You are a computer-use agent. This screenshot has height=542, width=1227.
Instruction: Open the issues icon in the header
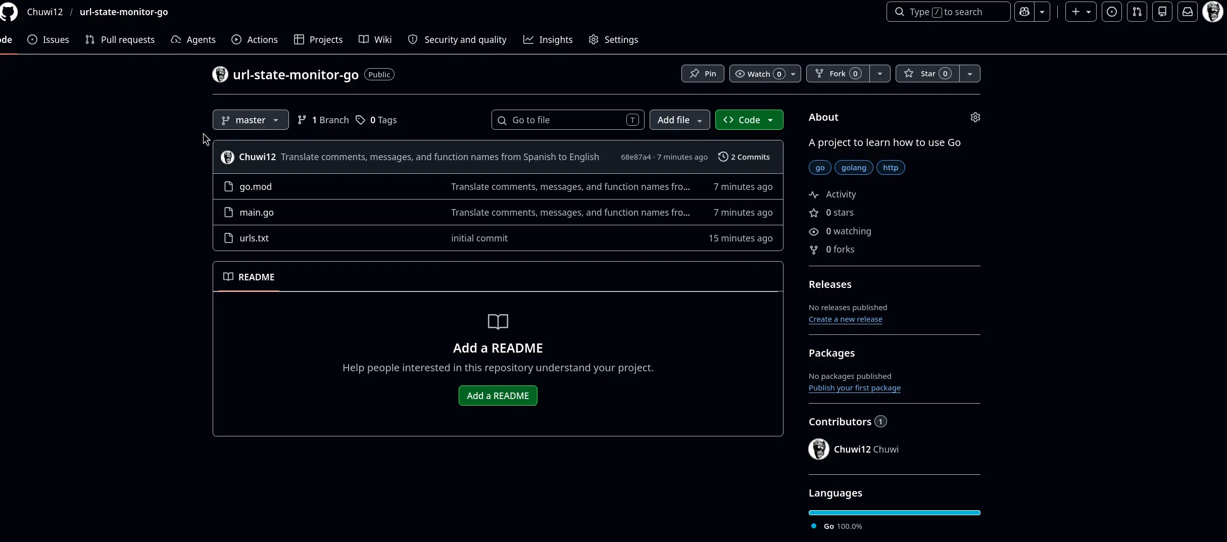coord(1112,12)
